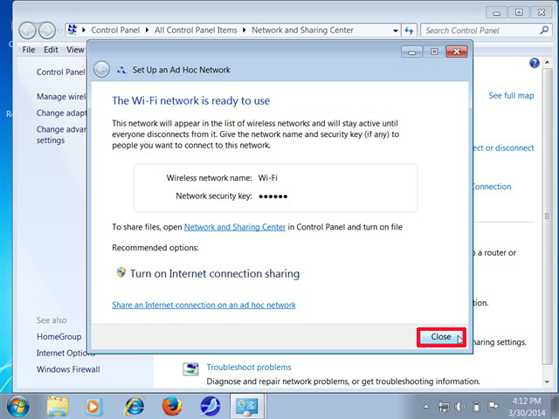Launch Internet Explorer from the taskbar
This screenshot has width=559, height=419.
point(135,406)
